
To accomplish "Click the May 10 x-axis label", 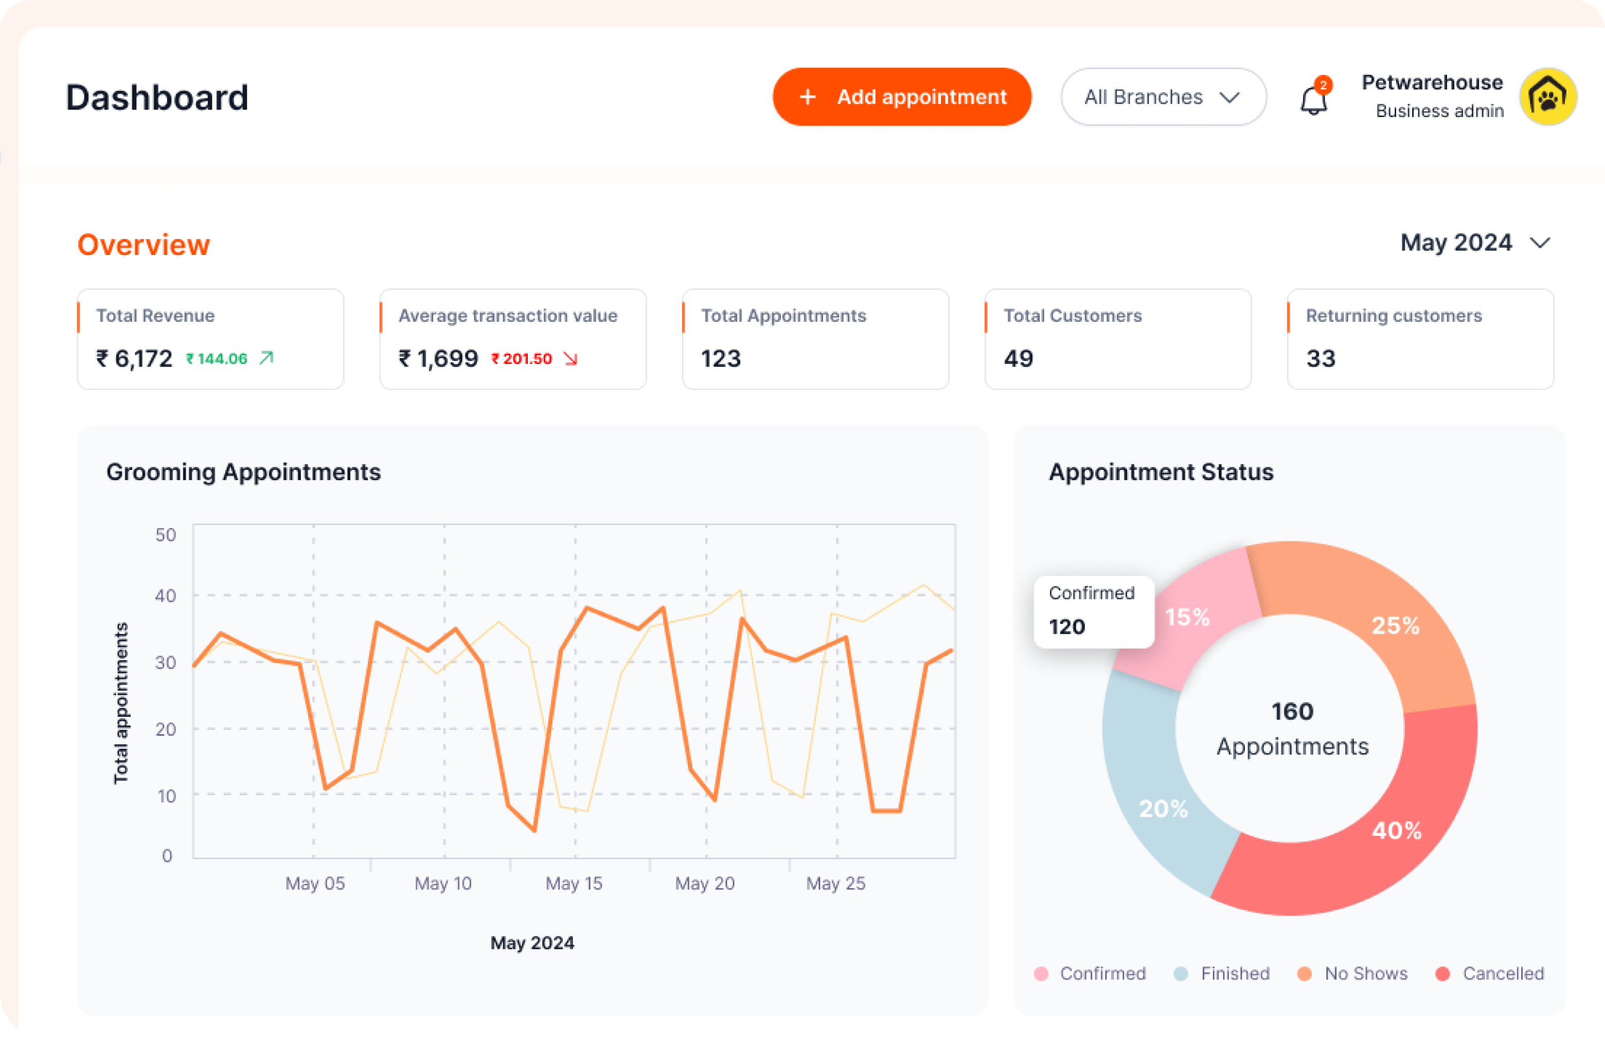I will [443, 883].
